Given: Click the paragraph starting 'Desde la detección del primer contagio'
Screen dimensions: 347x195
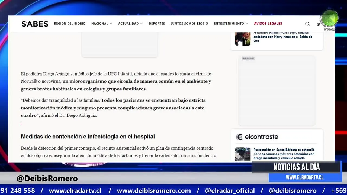Looking at the screenshot, I should pos(118,152).
